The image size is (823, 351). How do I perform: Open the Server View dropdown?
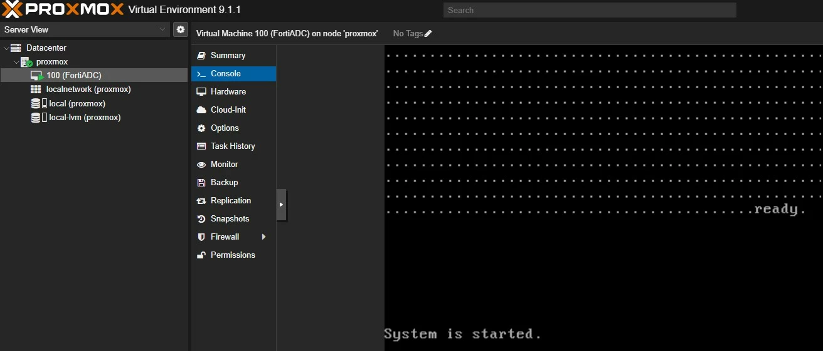(85, 29)
